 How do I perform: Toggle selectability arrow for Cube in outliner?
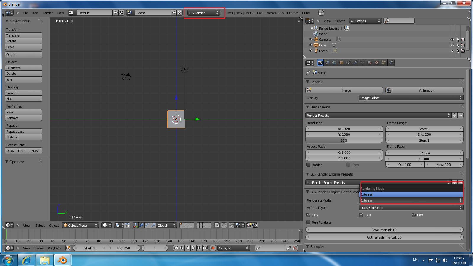(x=458, y=45)
